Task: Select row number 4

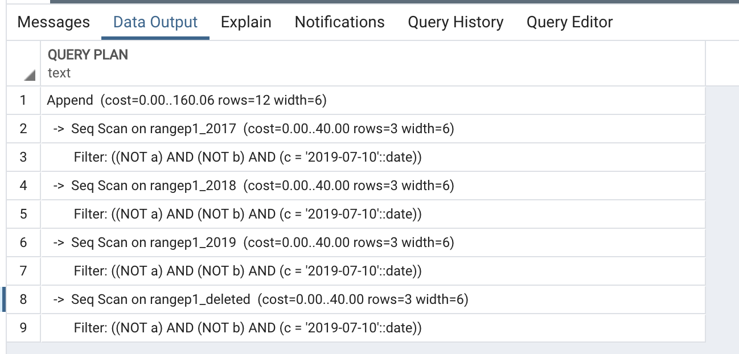Action: 23,186
